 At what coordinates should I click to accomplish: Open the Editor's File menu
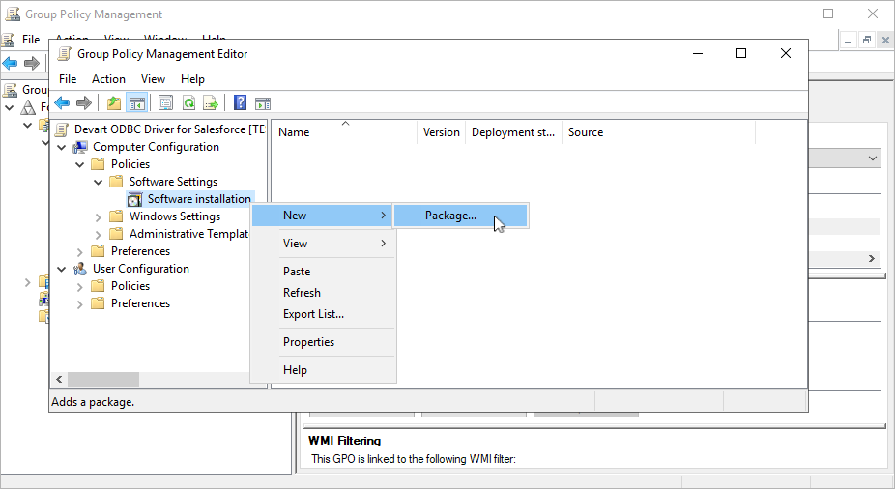click(68, 79)
